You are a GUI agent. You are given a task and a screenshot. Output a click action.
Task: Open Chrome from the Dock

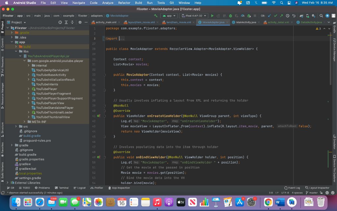[268, 202]
